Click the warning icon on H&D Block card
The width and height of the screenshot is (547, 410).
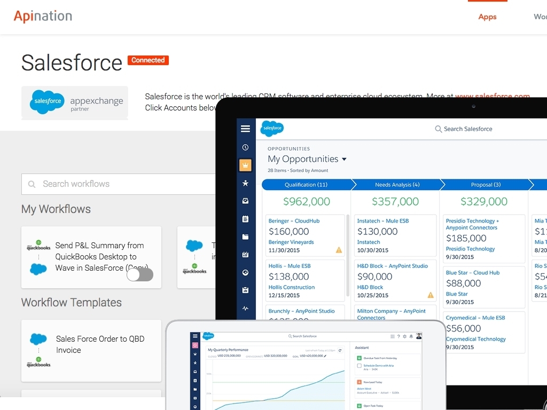point(431,295)
